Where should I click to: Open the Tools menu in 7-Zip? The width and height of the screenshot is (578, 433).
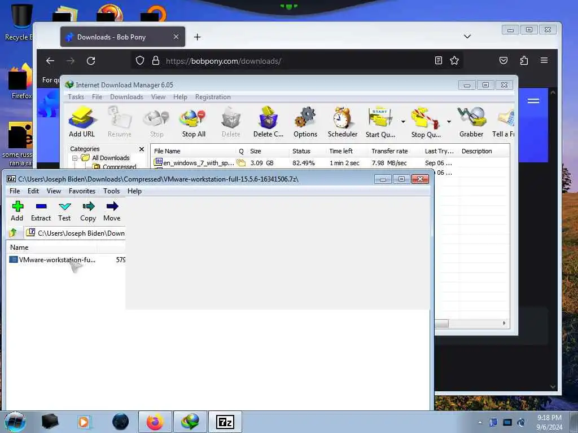[111, 191]
